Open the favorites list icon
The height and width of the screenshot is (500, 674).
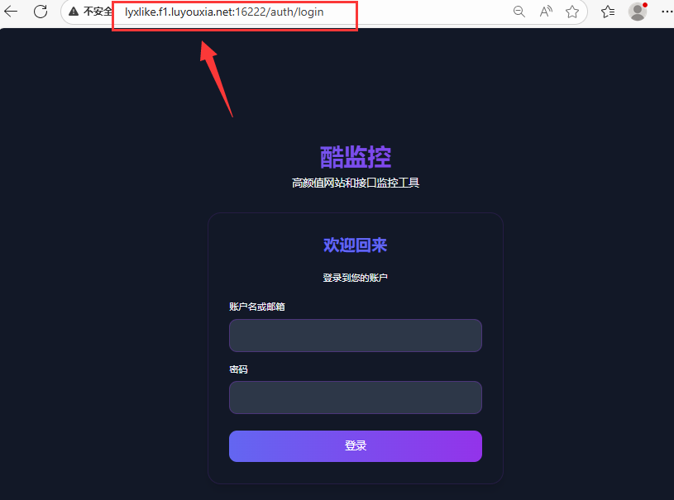(x=608, y=12)
